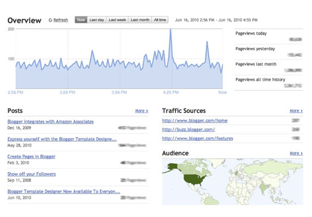The image size is (312, 217).
Task: Switch to Last month time range
Action: point(140,20)
